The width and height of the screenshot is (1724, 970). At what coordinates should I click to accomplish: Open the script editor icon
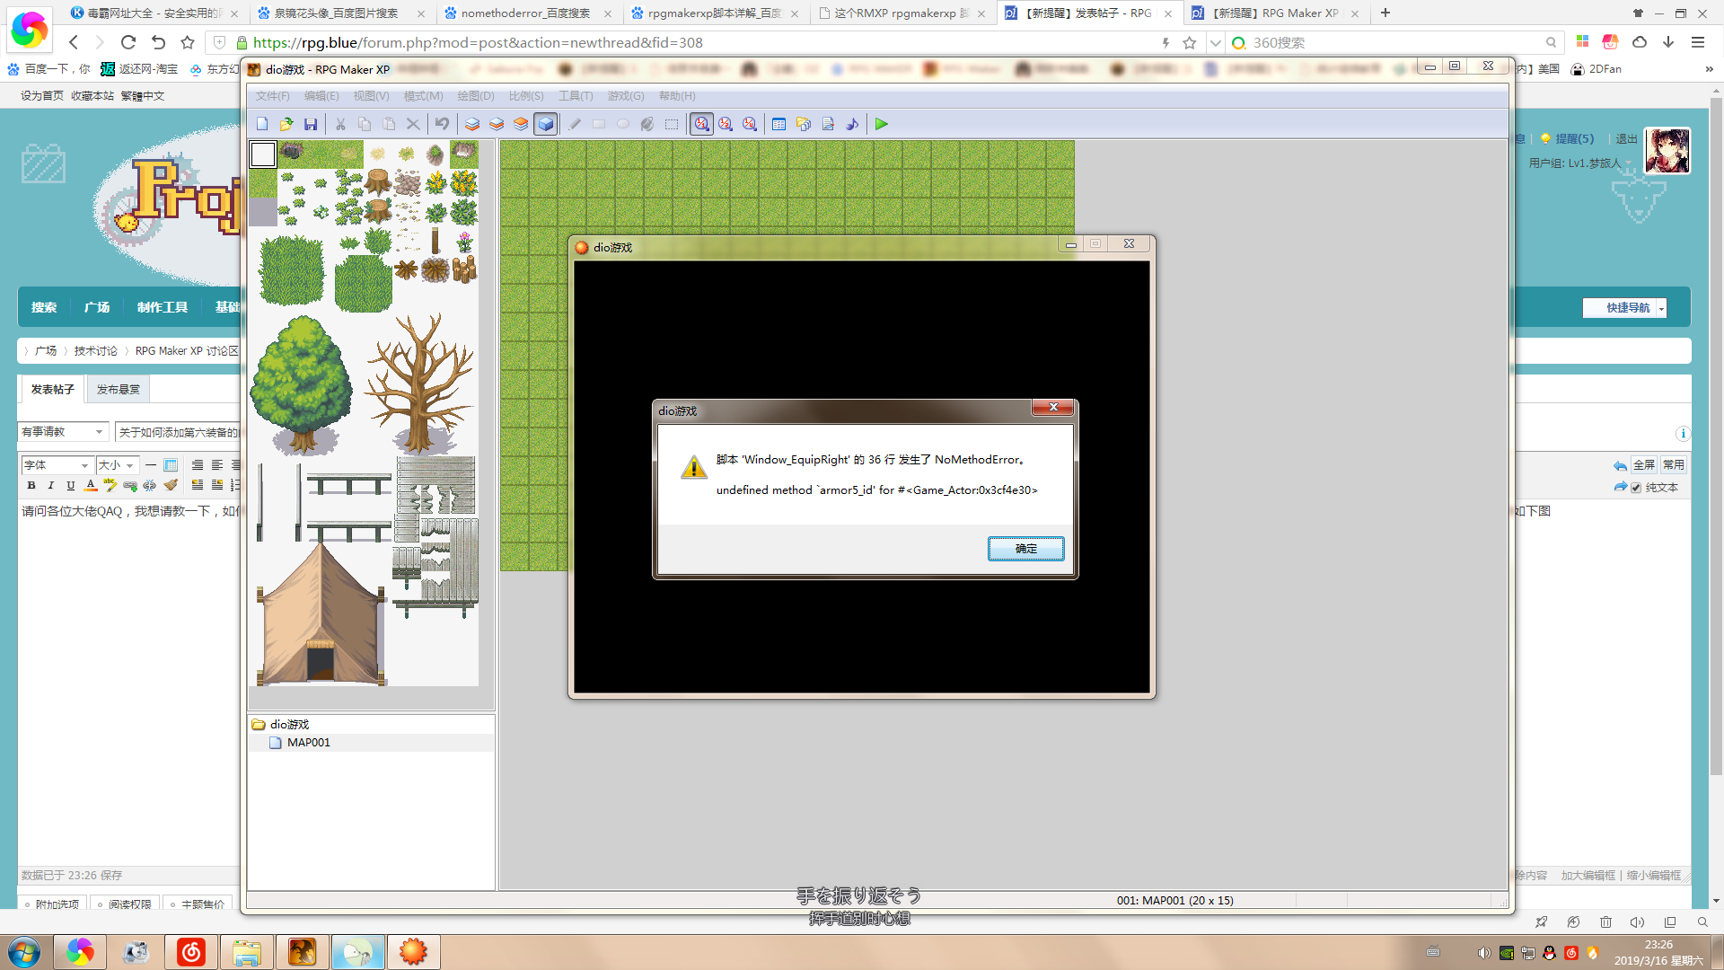[x=828, y=124]
